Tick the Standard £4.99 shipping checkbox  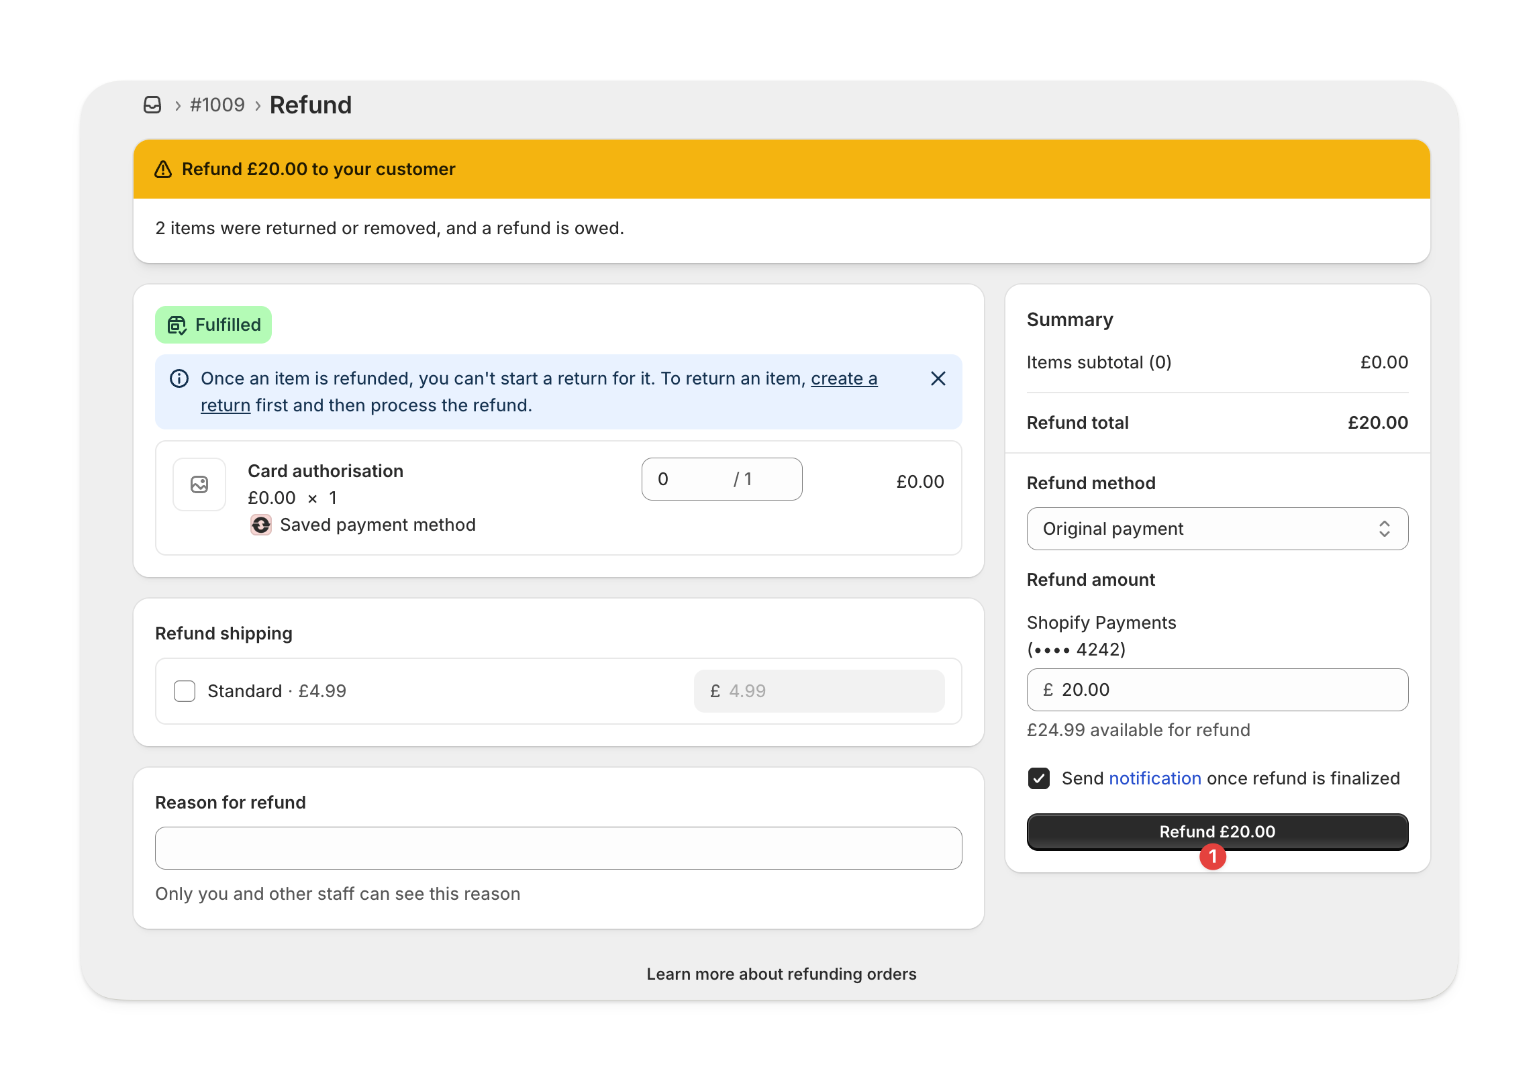[x=185, y=691]
